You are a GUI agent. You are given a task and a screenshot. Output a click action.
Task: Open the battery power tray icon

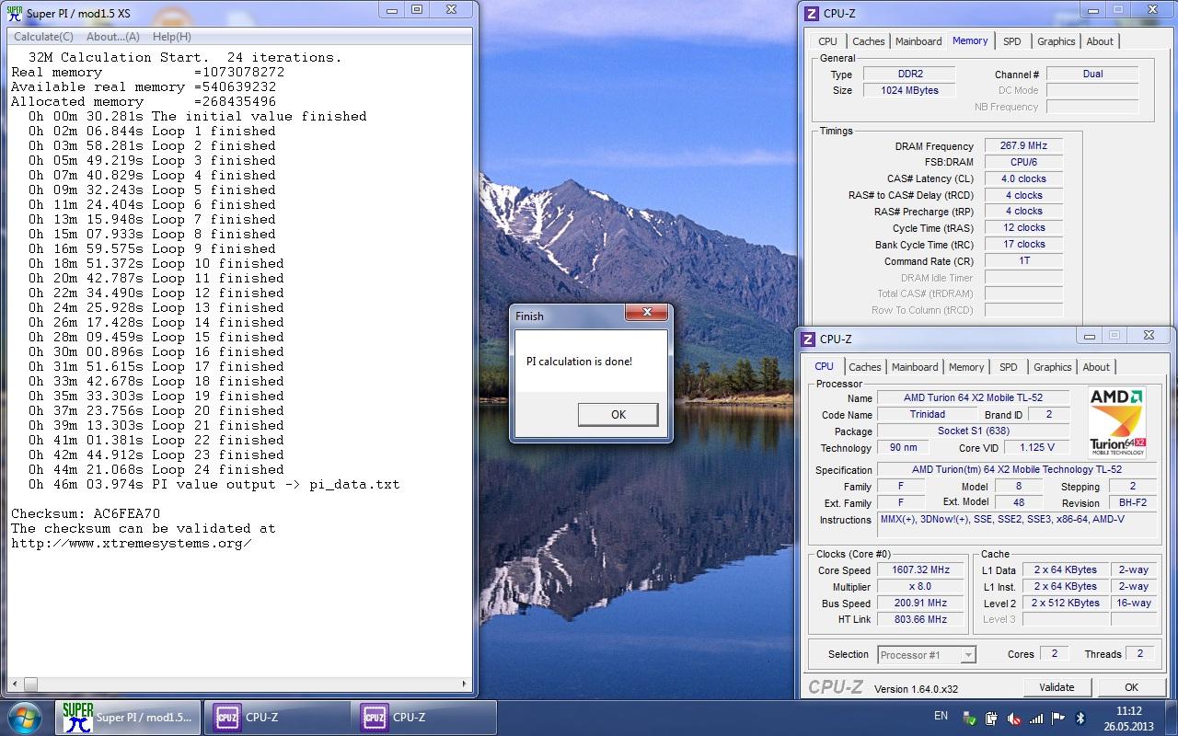coord(992,718)
